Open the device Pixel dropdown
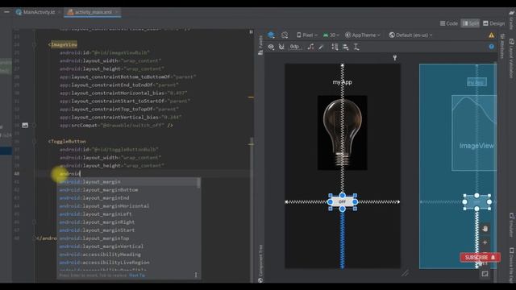The width and height of the screenshot is (516, 290). click(306, 35)
